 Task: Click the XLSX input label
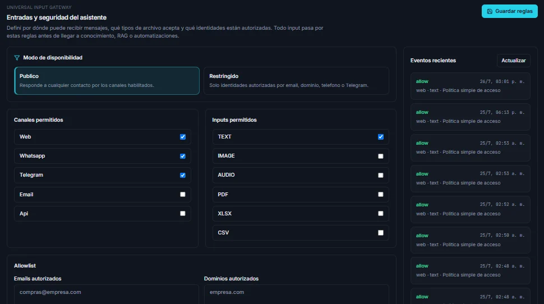point(224,214)
